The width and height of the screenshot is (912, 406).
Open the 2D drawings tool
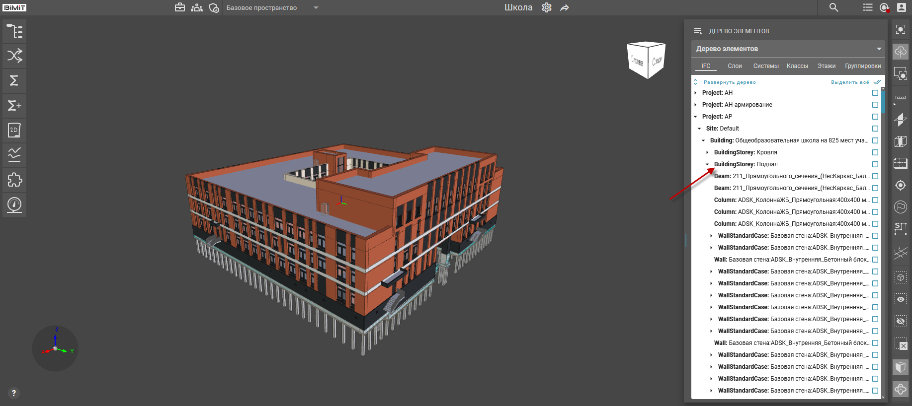[14, 130]
